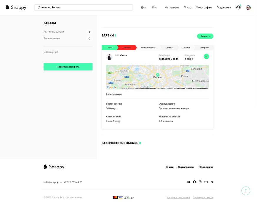
Task: Click the Moscow map pin marker
Action: pos(158,75)
